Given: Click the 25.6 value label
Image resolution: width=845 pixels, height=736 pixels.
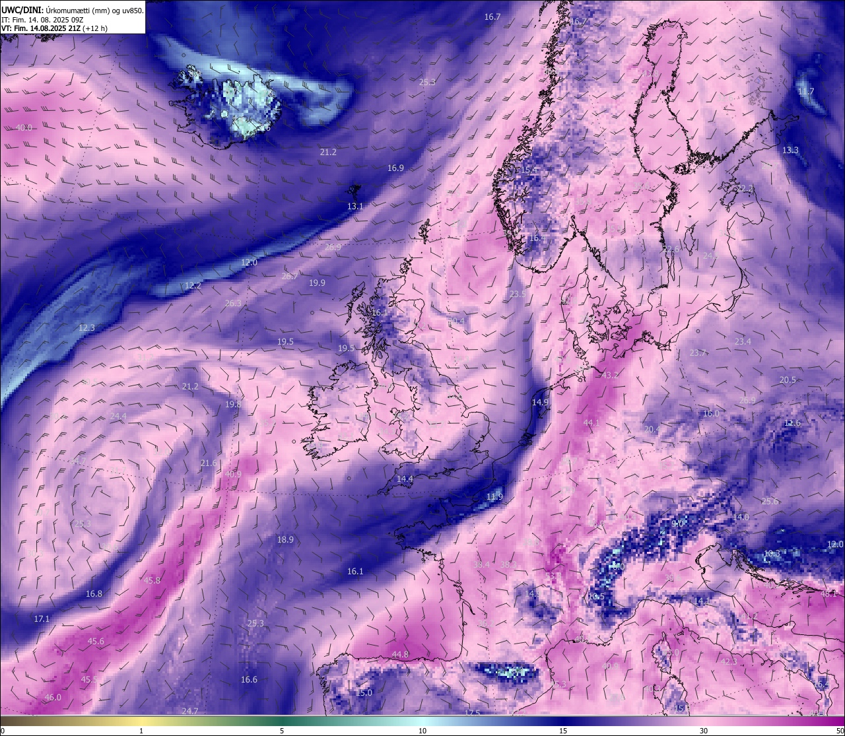Looking at the screenshot, I should [770, 502].
